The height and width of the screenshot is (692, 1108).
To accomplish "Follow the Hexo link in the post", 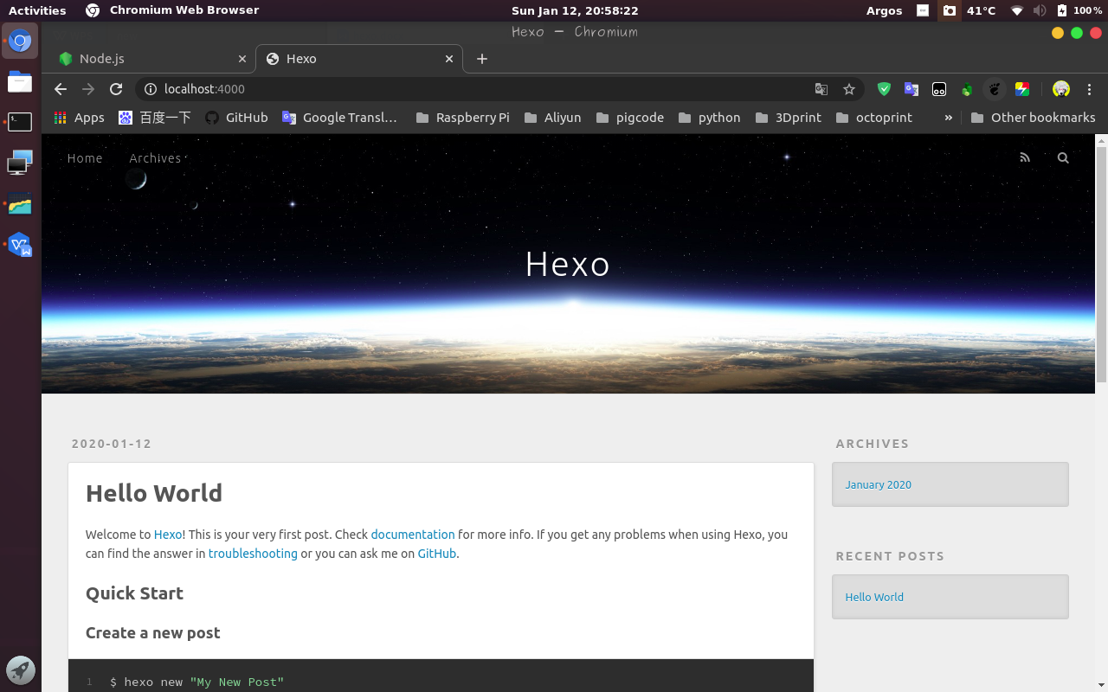I will (168, 535).
